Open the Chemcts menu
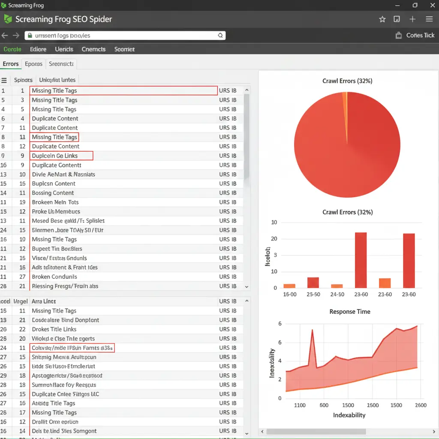 click(x=93, y=49)
